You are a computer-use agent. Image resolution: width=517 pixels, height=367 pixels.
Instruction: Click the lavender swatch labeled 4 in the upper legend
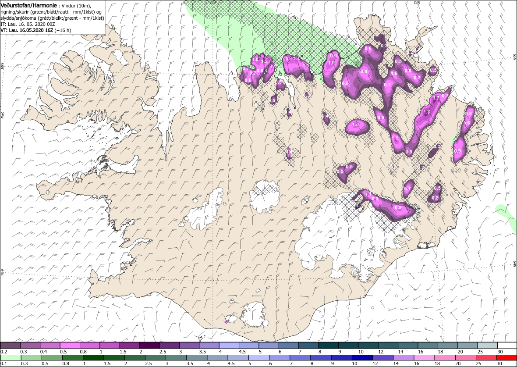[229, 345]
